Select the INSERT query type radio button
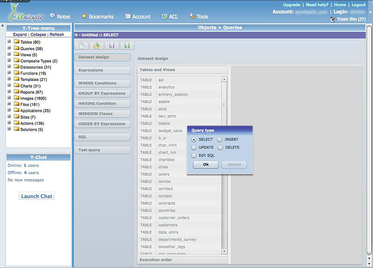Screen dimensions: 373x268 [x=220, y=140]
